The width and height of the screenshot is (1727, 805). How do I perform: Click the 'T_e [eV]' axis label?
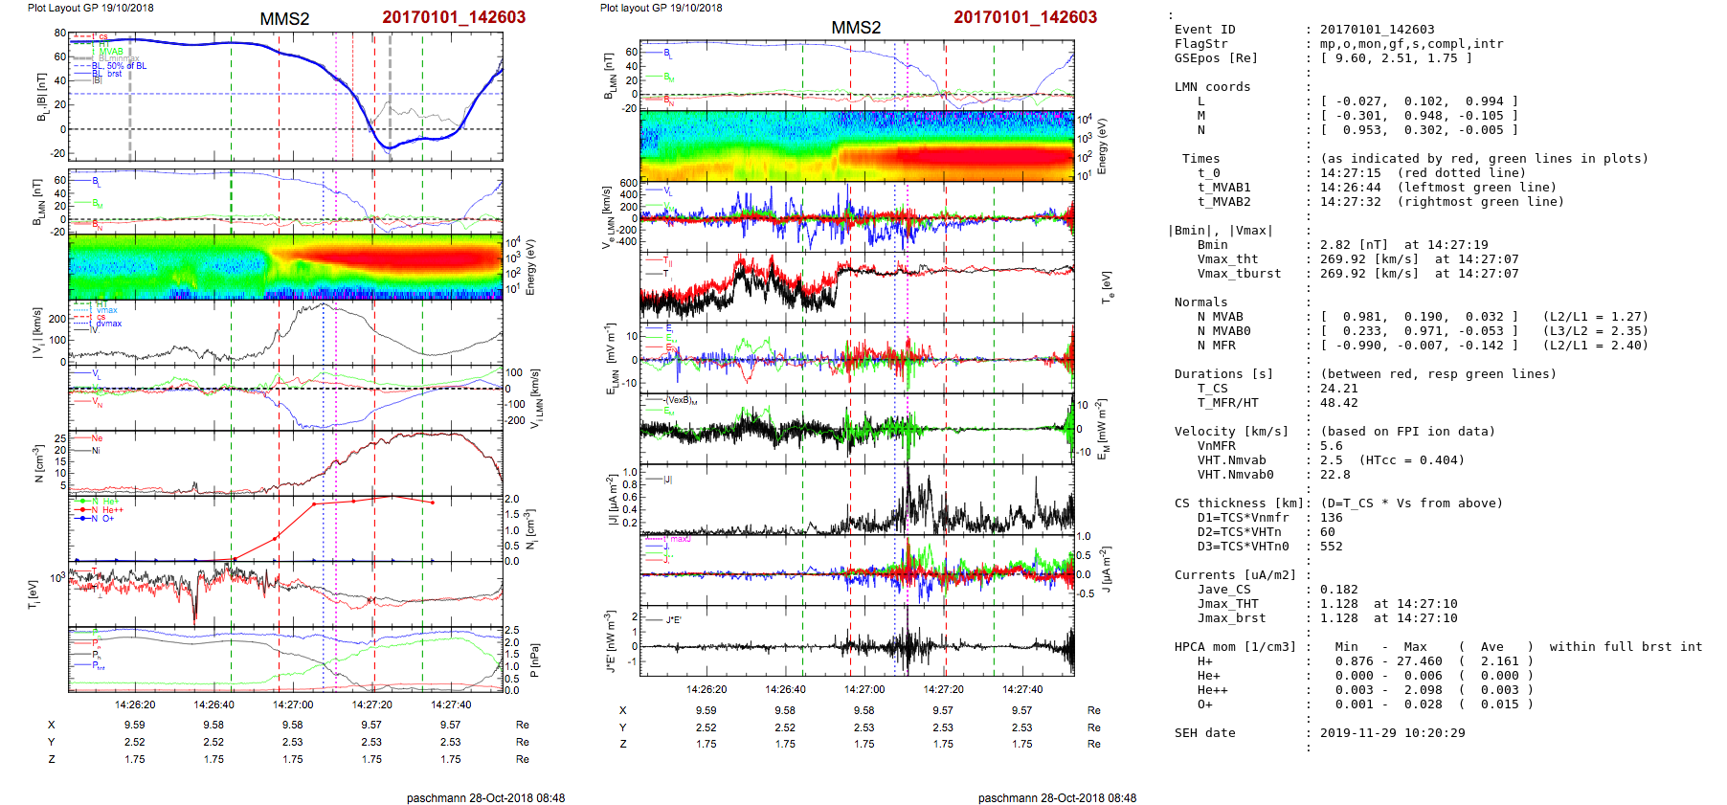point(1107,286)
